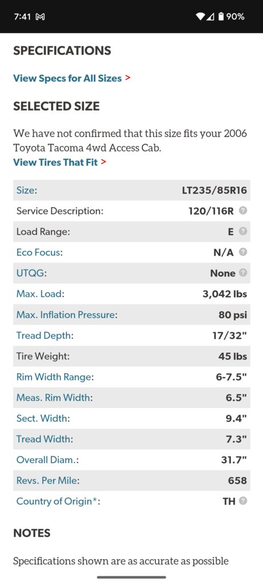The image size is (263, 585).
Task: Tap the Wi-Fi signal icon
Action: click(x=201, y=17)
